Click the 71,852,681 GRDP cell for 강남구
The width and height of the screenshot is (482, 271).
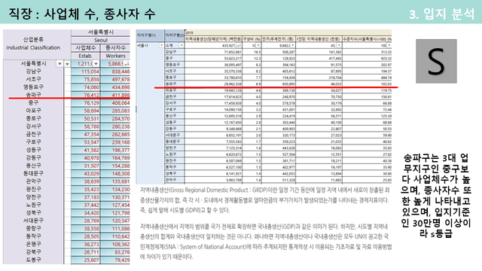pos(213,52)
